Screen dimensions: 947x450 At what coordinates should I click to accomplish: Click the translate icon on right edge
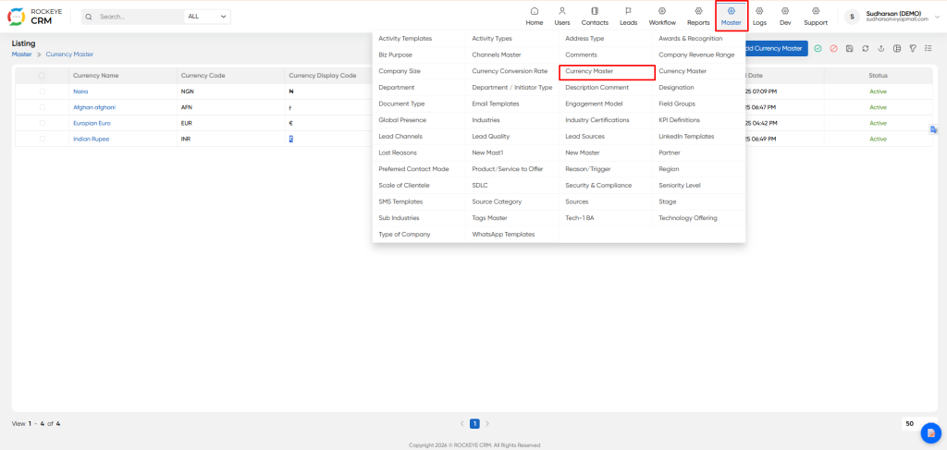[933, 129]
